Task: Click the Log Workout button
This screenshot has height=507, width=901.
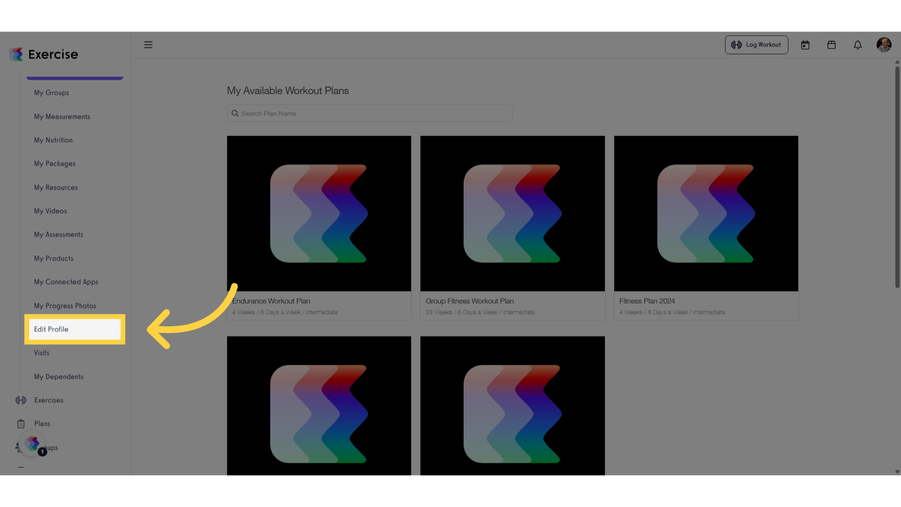Action: 756,45
